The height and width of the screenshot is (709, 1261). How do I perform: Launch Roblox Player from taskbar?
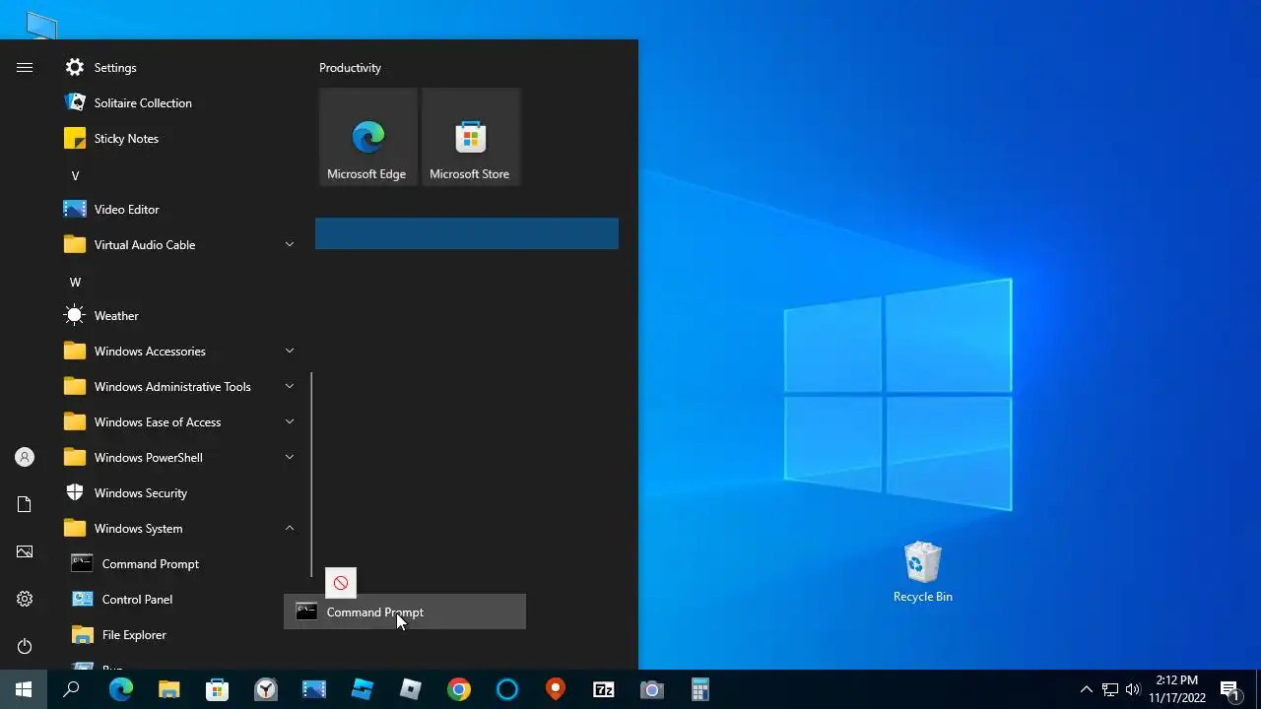tap(411, 689)
